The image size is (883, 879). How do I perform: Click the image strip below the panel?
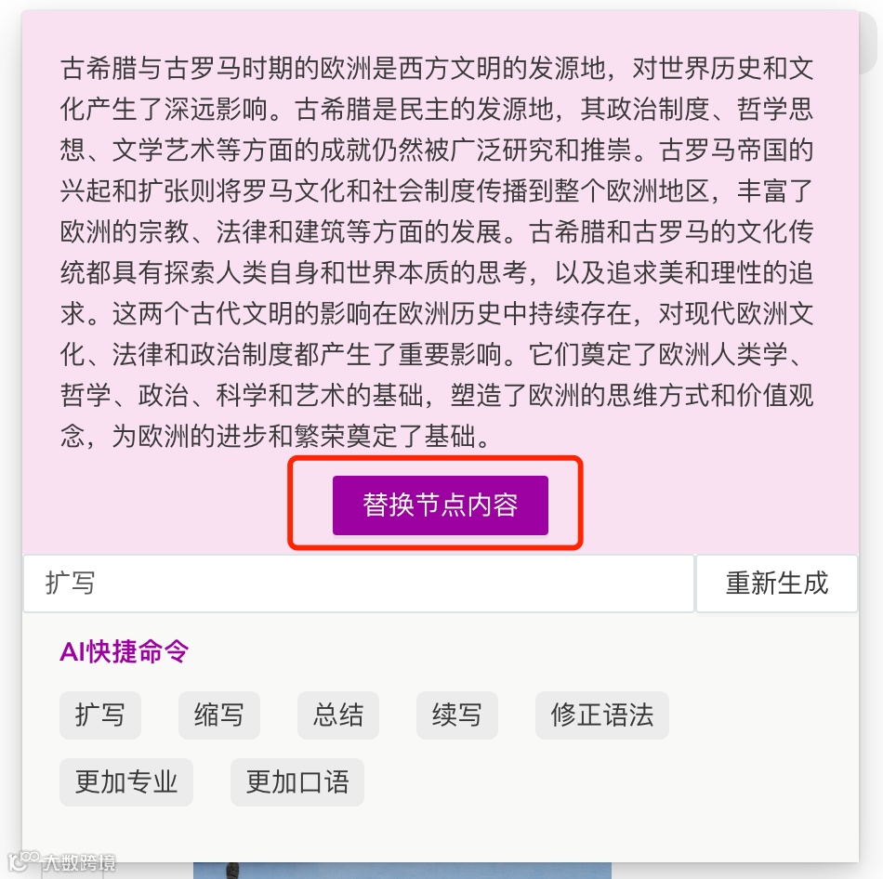pos(402,871)
